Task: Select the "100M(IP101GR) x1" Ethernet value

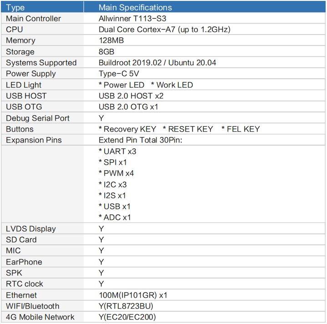Action: tap(133, 295)
